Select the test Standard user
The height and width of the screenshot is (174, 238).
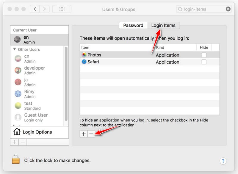point(28,105)
